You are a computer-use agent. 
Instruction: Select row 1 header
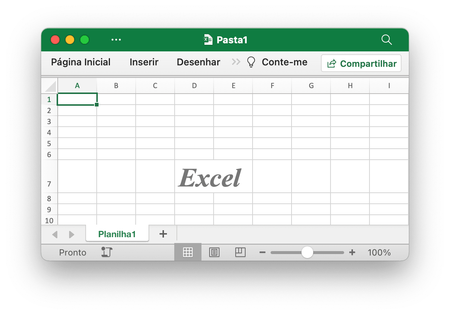[49, 99]
